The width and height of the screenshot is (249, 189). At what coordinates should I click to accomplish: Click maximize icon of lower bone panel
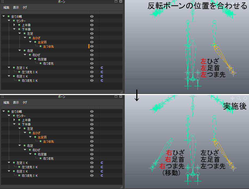tap(116, 96)
